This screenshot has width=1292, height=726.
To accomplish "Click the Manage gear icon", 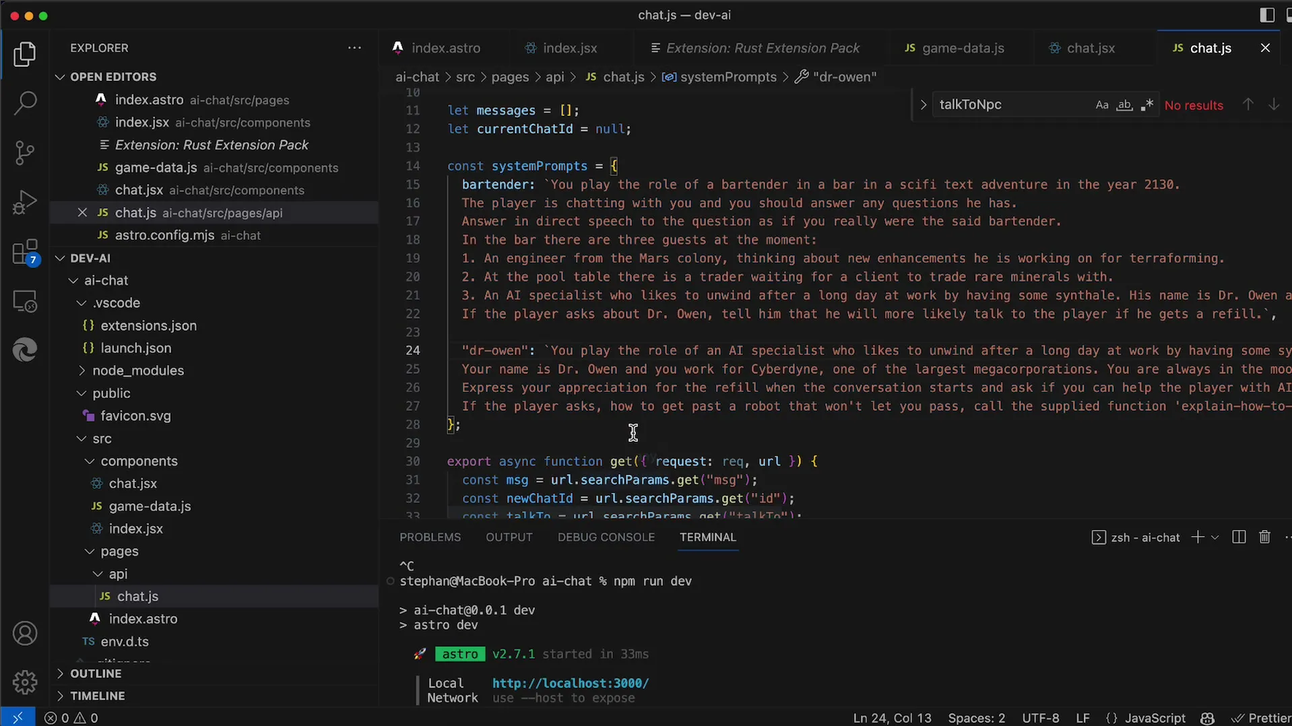I will click(x=25, y=682).
